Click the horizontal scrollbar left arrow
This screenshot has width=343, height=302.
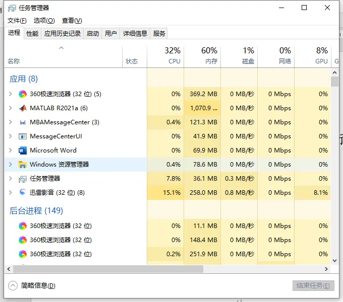click(x=9, y=269)
